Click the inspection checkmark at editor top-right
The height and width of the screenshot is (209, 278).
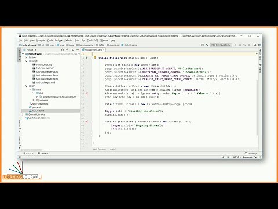tap(257, 53)
